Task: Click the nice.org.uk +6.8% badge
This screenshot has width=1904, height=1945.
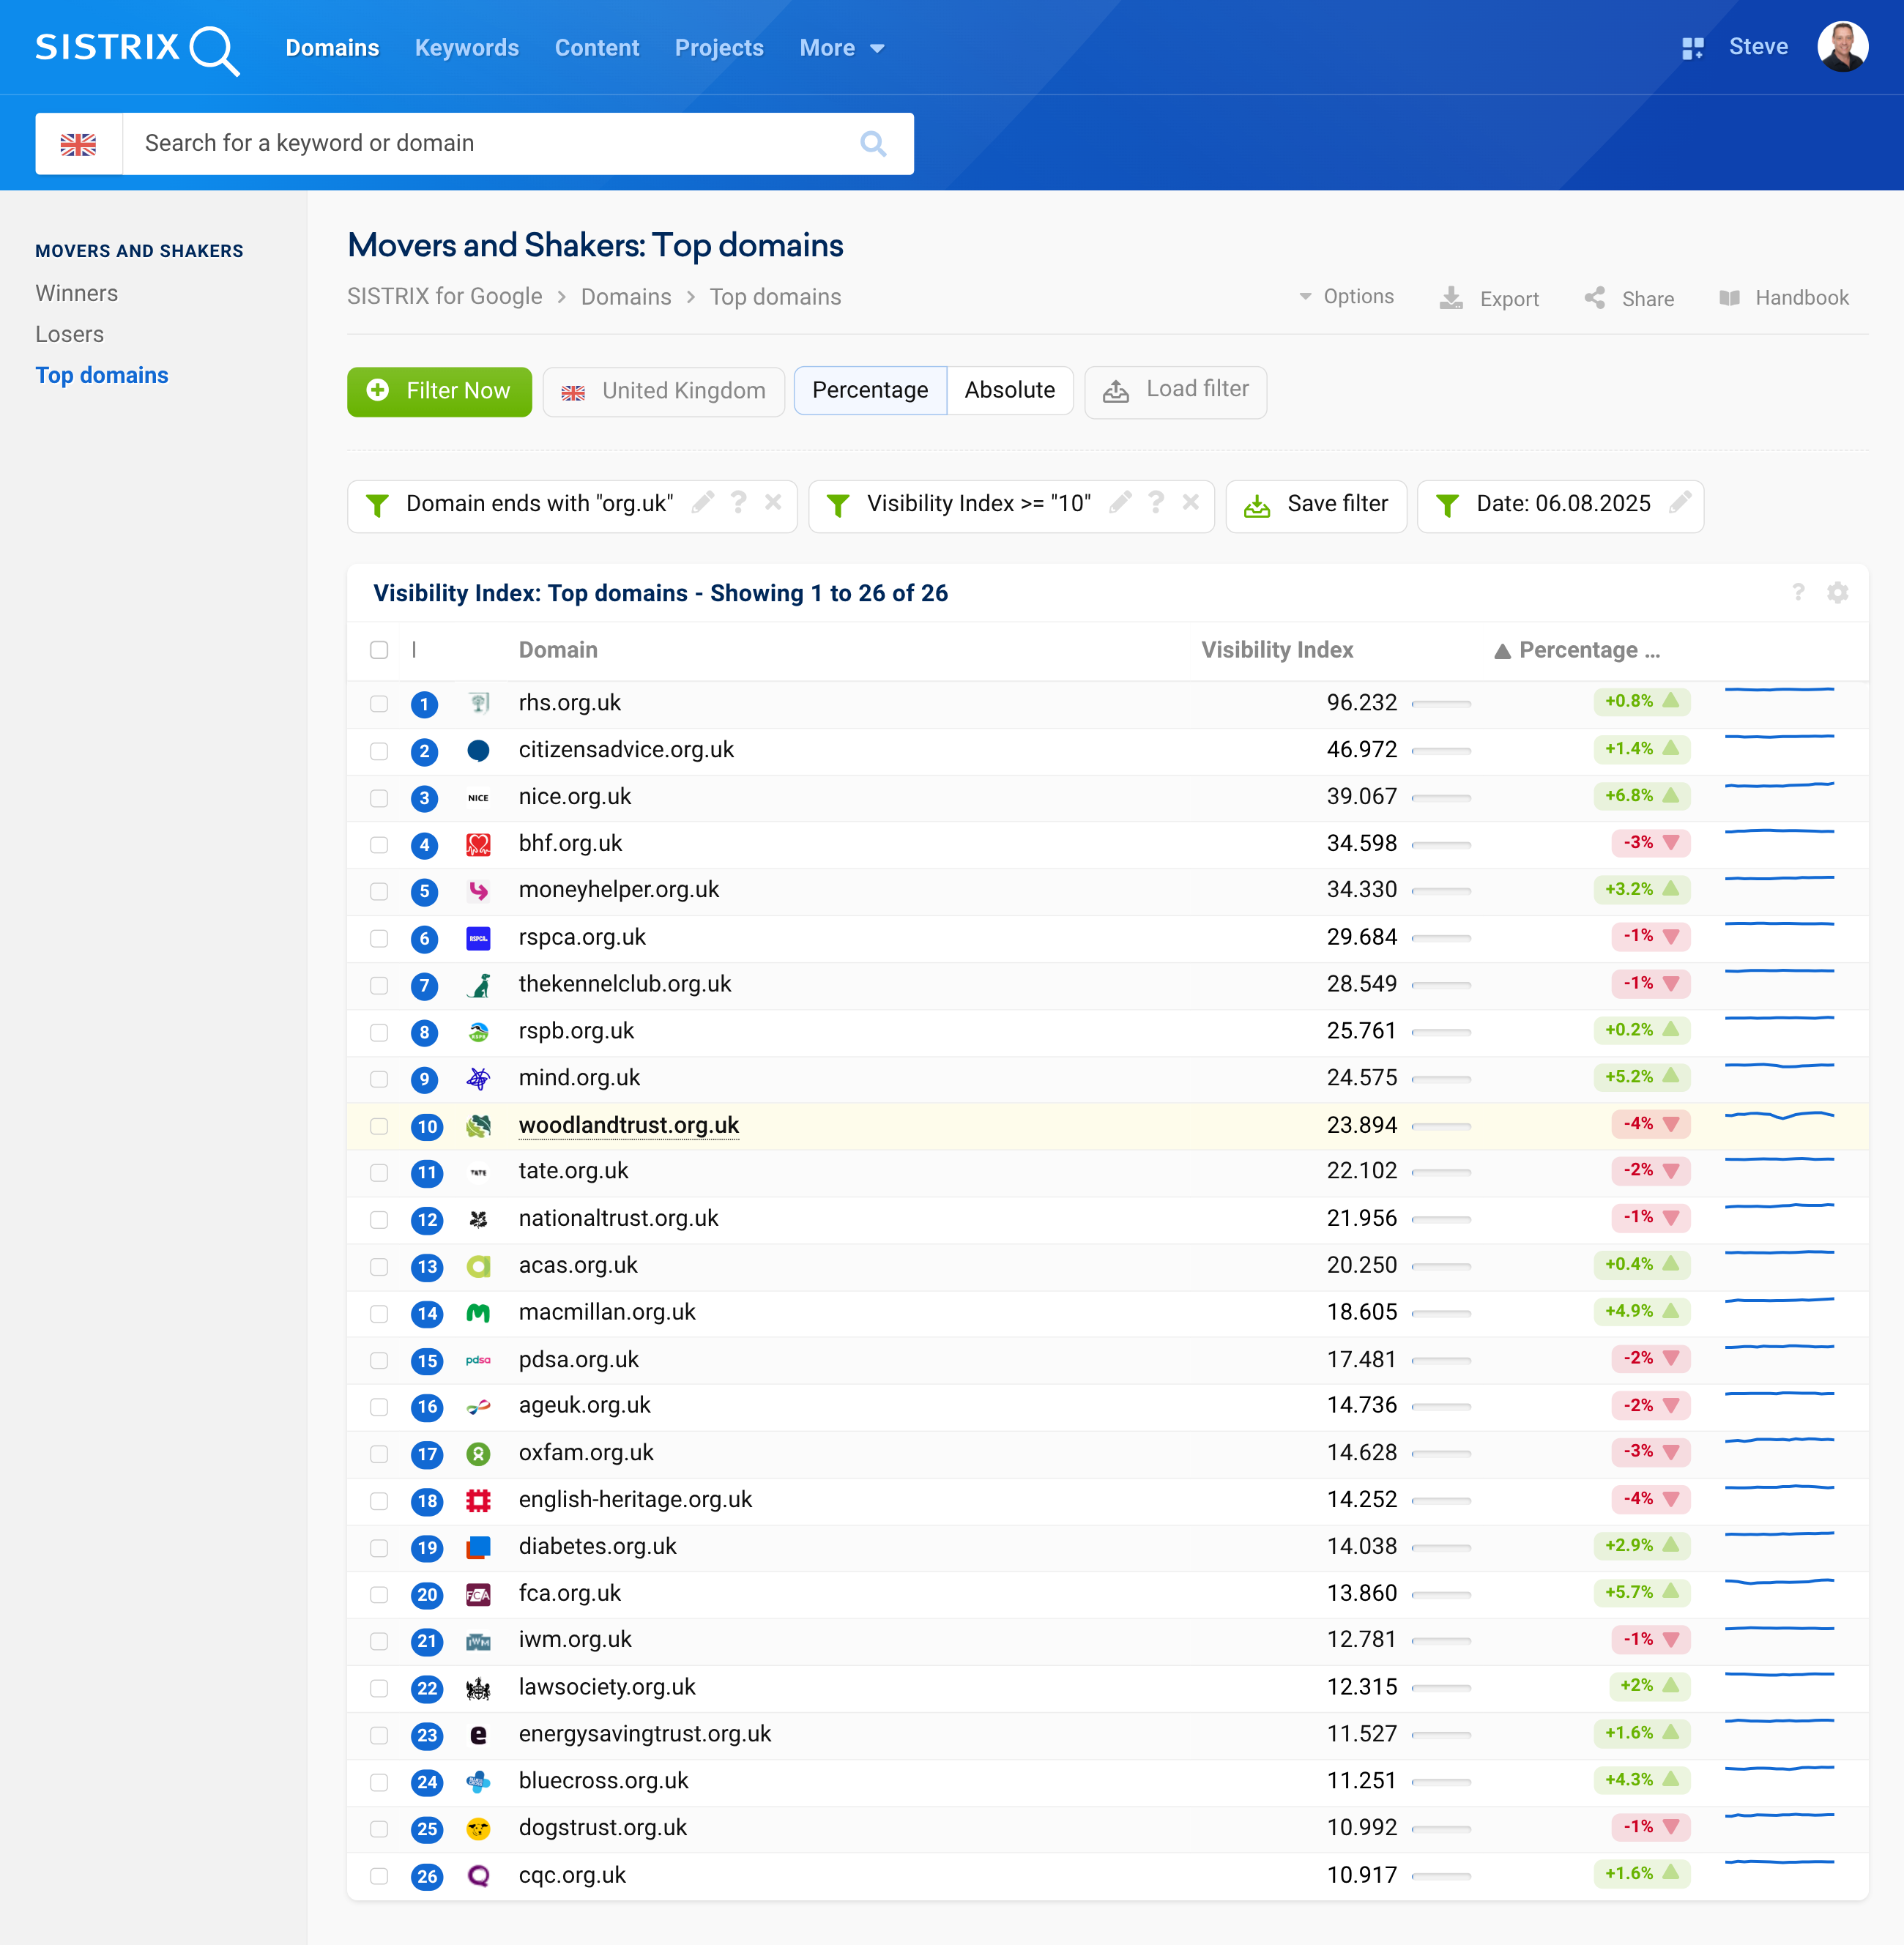Action: pos(1642,796)
